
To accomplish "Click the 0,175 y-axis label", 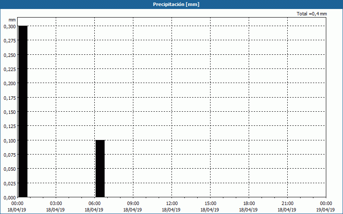I will point(9,98).
